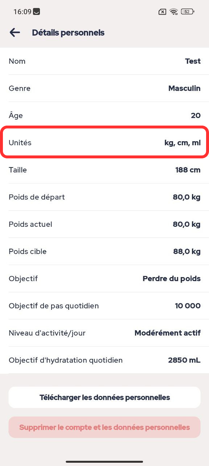209x466 pixels.
Task: Tap the back arrow icon
Action: tap(15, 33)
